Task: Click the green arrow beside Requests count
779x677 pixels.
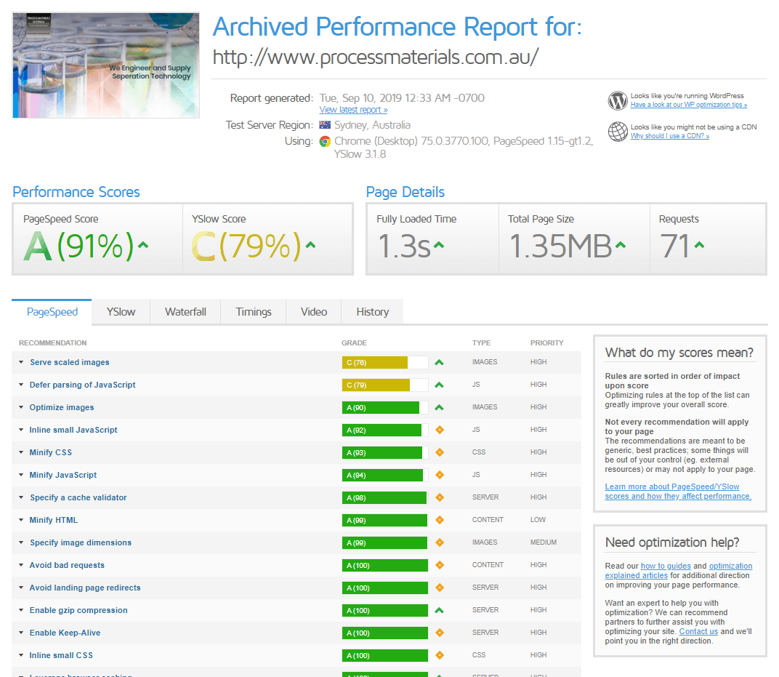Action: point(700,245)
